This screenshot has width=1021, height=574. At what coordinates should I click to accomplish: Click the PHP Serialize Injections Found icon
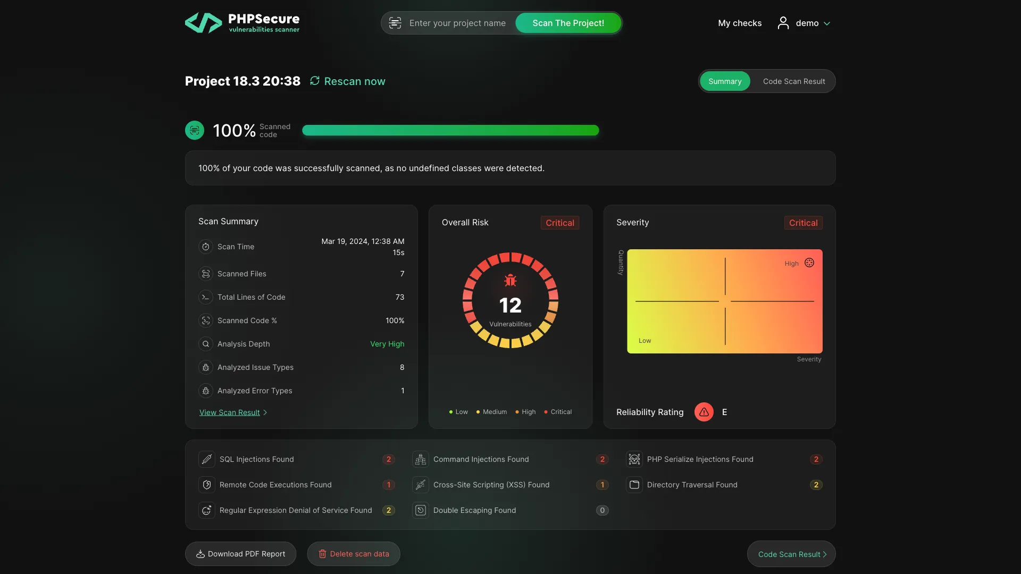coord(634,459)
